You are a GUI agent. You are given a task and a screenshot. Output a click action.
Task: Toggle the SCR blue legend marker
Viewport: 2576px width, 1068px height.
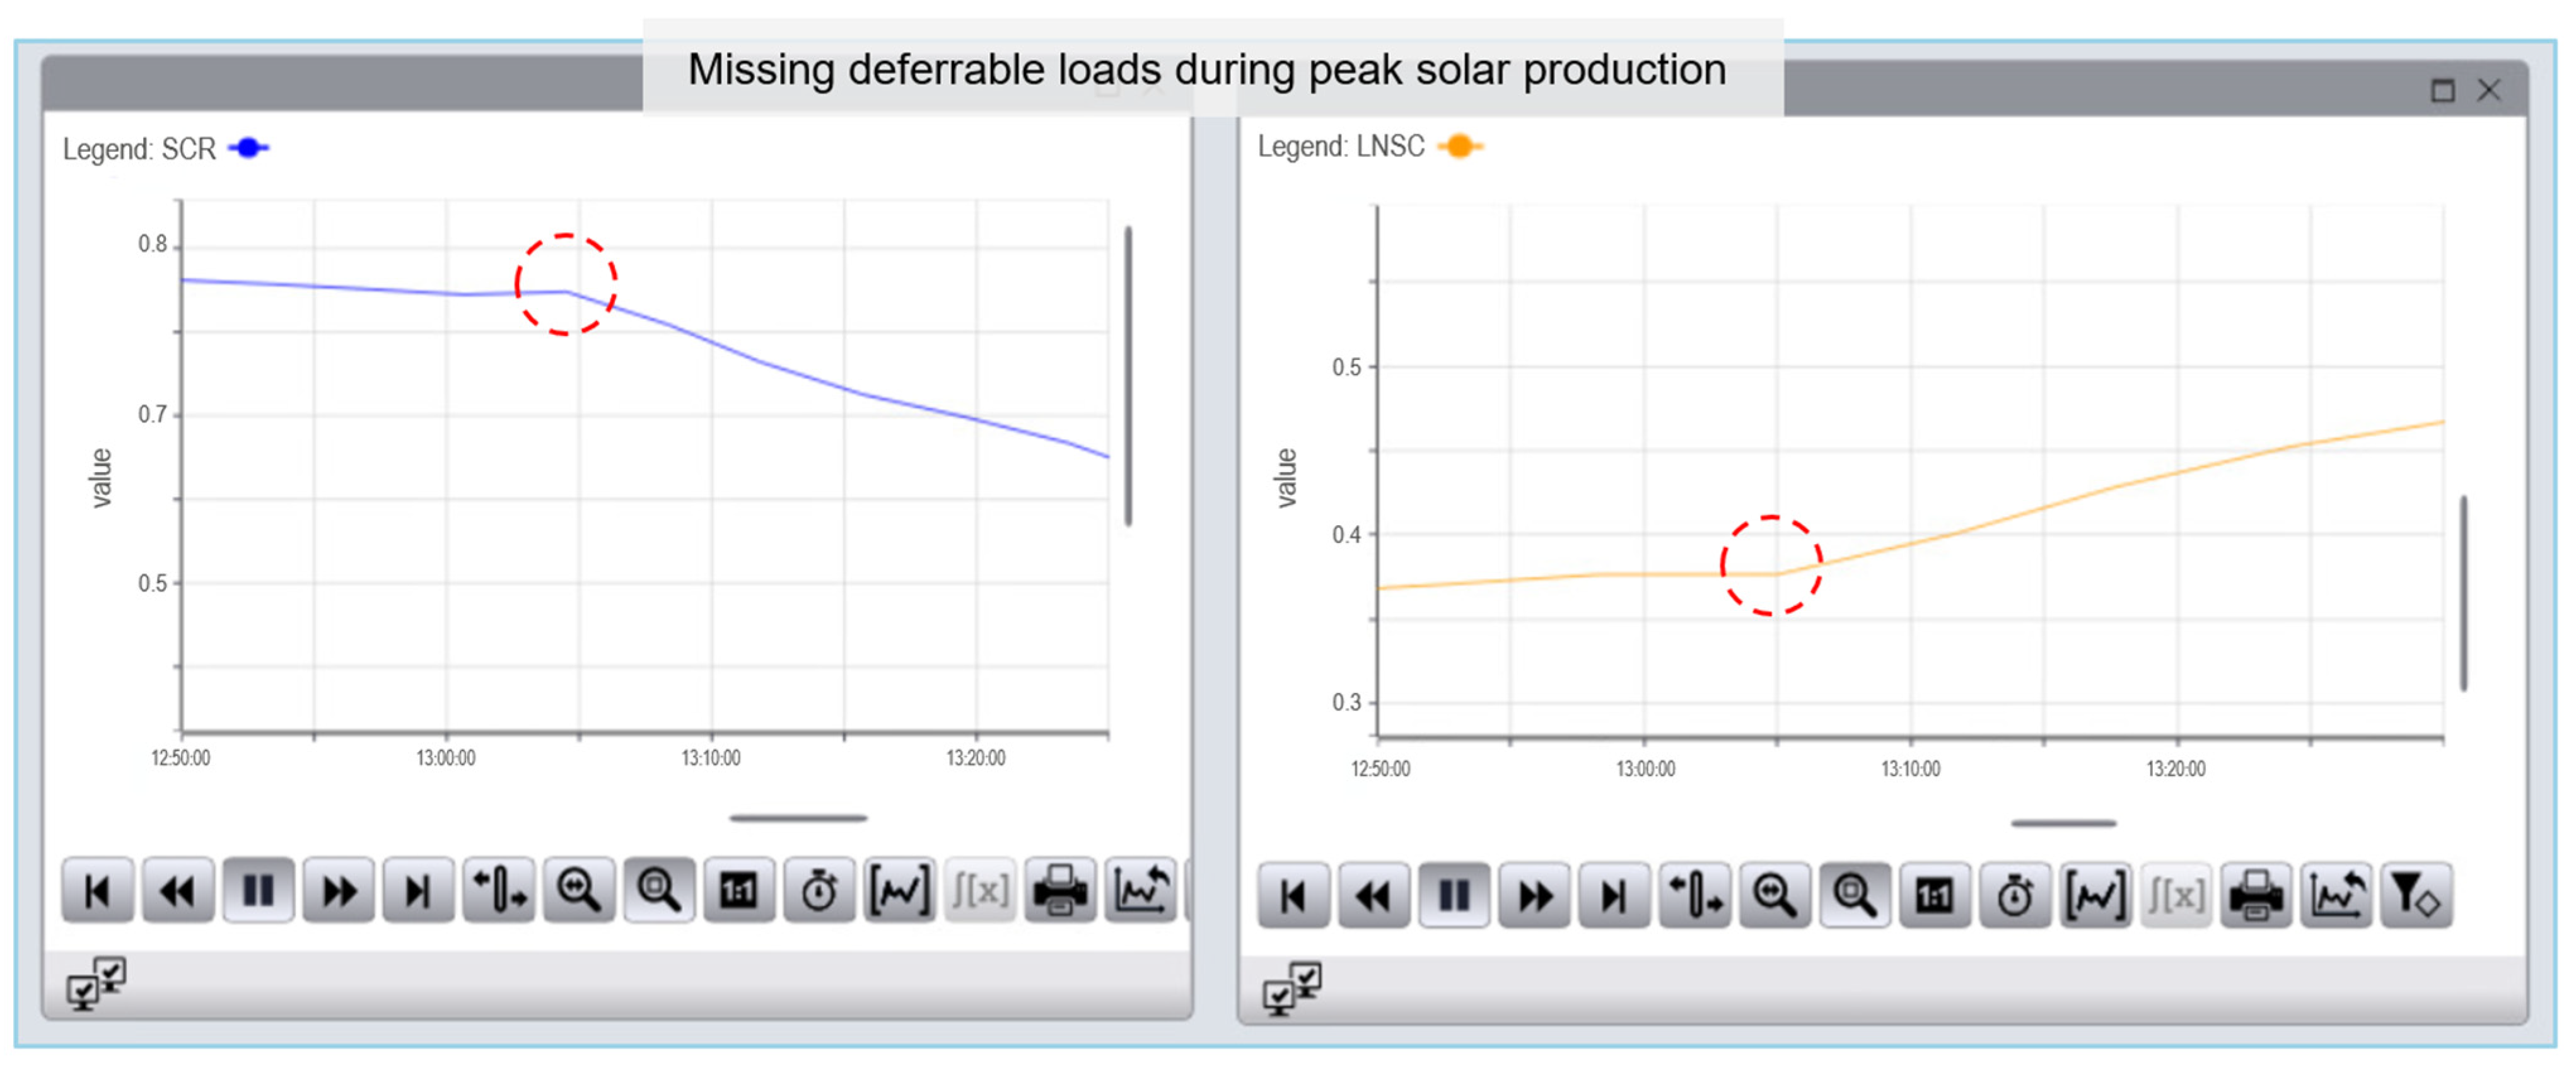pyautogui.click(x=248, y=148)
